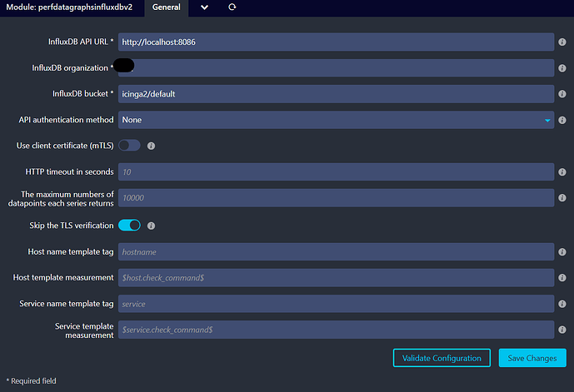Click info icon for Host name template tag

coord(562,252)
